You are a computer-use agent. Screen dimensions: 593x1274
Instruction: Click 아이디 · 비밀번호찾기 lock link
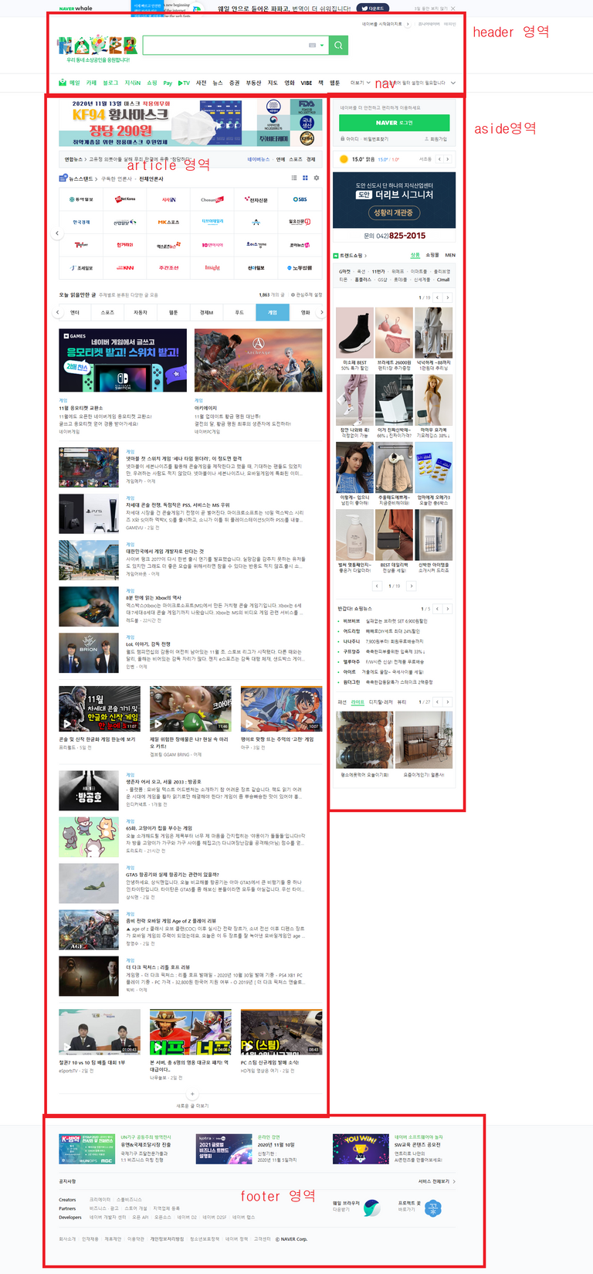coord(364,139)
